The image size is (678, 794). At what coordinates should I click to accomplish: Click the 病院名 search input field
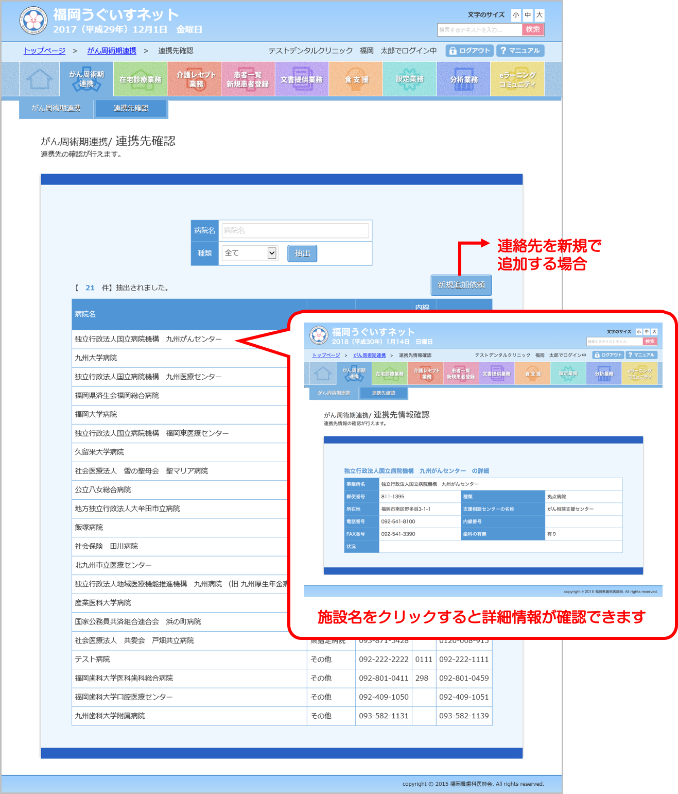pos(295,230)
